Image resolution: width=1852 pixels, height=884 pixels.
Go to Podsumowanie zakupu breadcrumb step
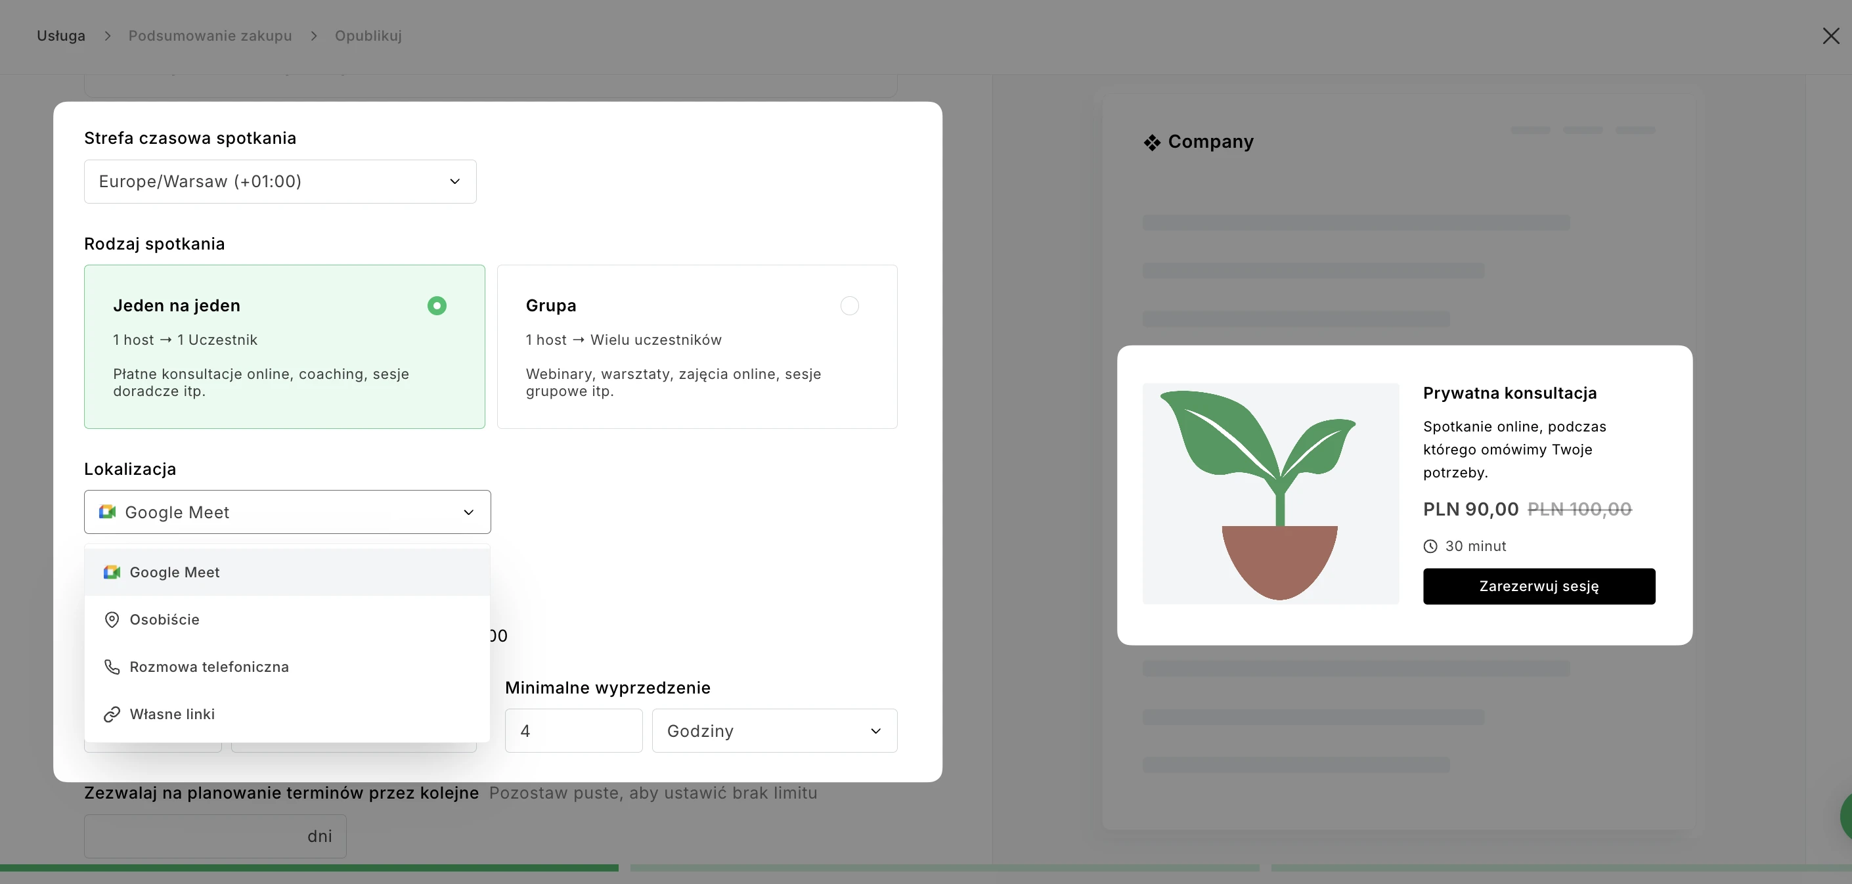(x=210, y=36)
